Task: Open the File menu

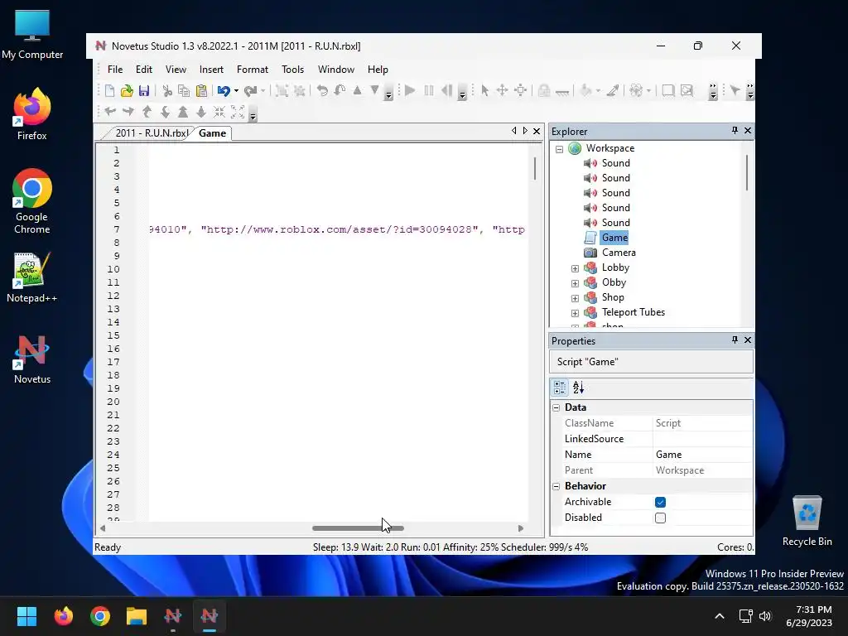Action: [115, 70]
